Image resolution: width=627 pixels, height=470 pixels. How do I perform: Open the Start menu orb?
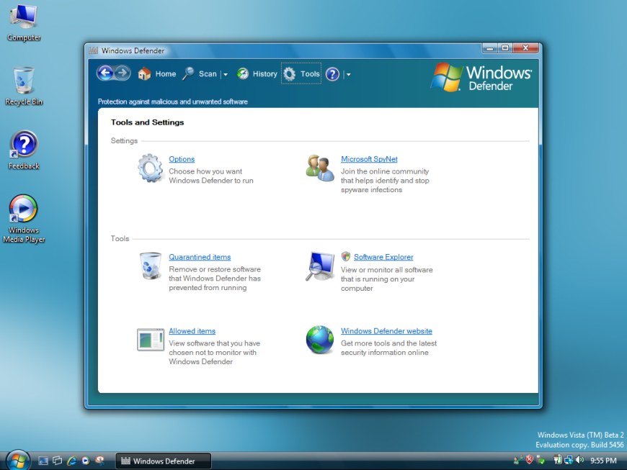point(18,461)
